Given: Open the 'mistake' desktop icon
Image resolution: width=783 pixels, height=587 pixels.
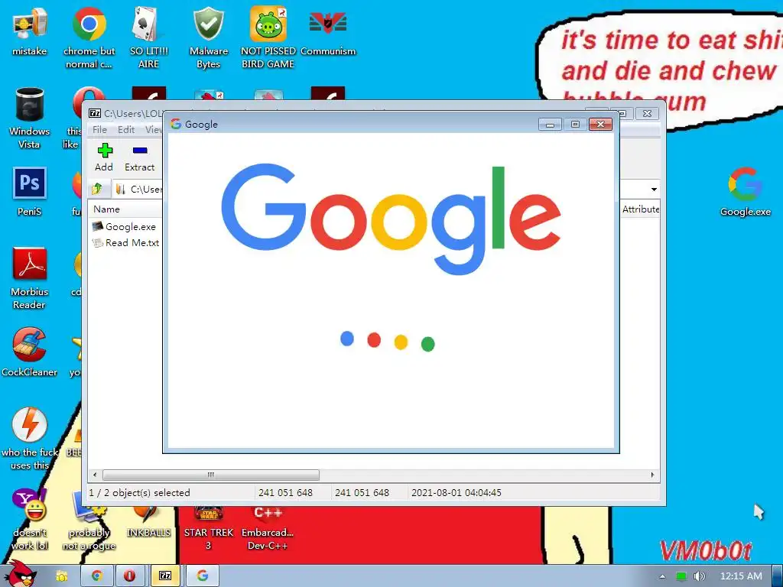Looking at the screenshot, I should 30,31.
